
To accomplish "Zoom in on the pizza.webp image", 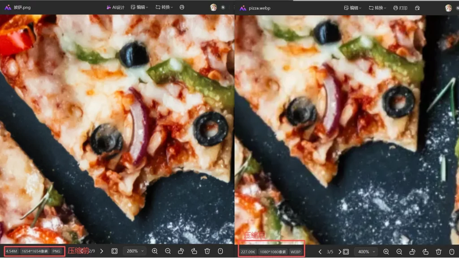I will (386, 252).
